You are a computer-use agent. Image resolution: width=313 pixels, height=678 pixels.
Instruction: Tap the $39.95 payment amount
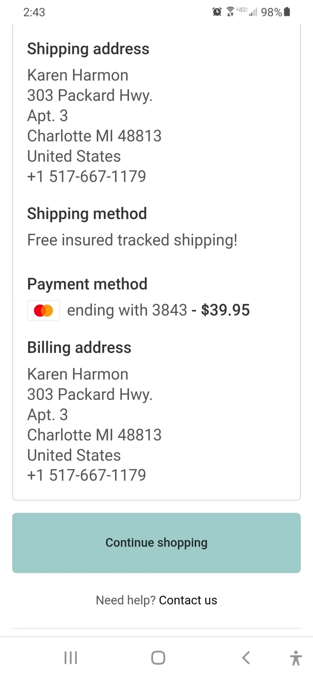225,310
